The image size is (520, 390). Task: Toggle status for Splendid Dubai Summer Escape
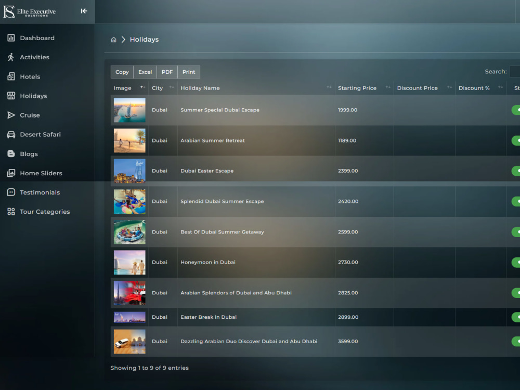[516, 201]
